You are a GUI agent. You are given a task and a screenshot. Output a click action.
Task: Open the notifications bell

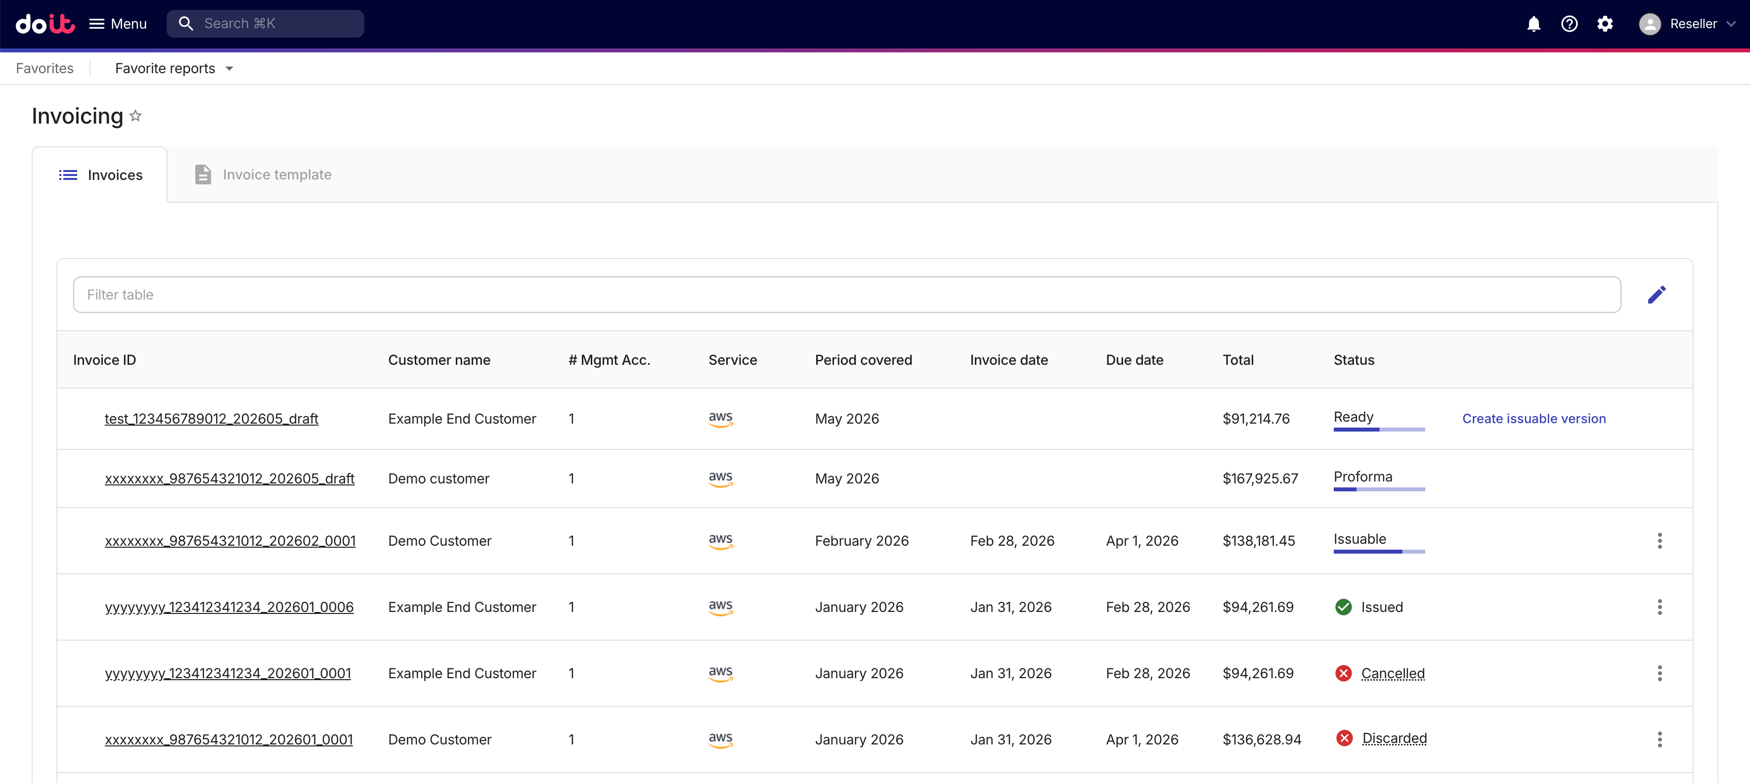coord(1533,24)
